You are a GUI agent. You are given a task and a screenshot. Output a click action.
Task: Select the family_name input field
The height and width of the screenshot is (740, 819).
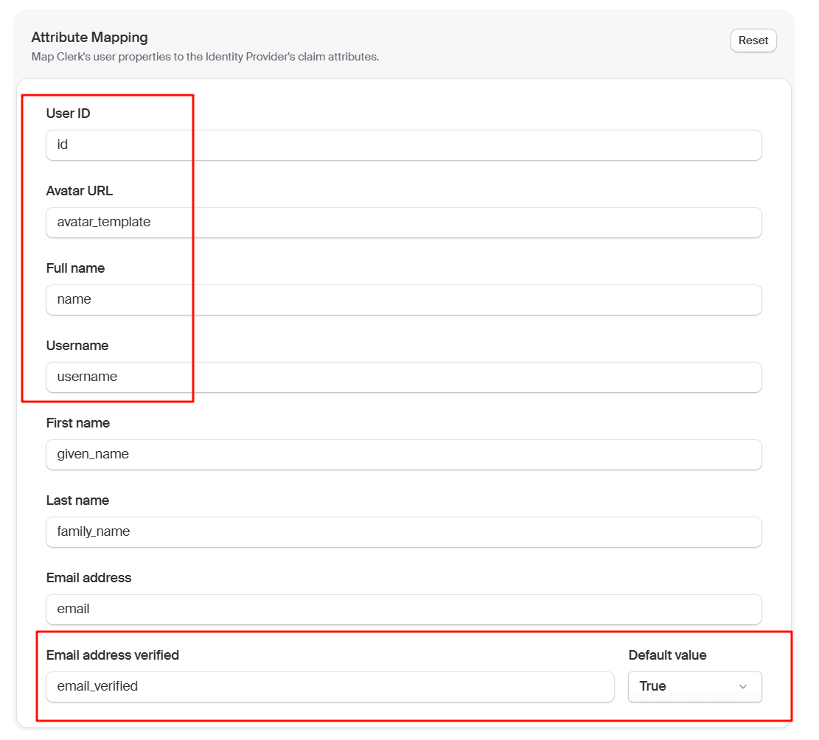coord(404,531)
